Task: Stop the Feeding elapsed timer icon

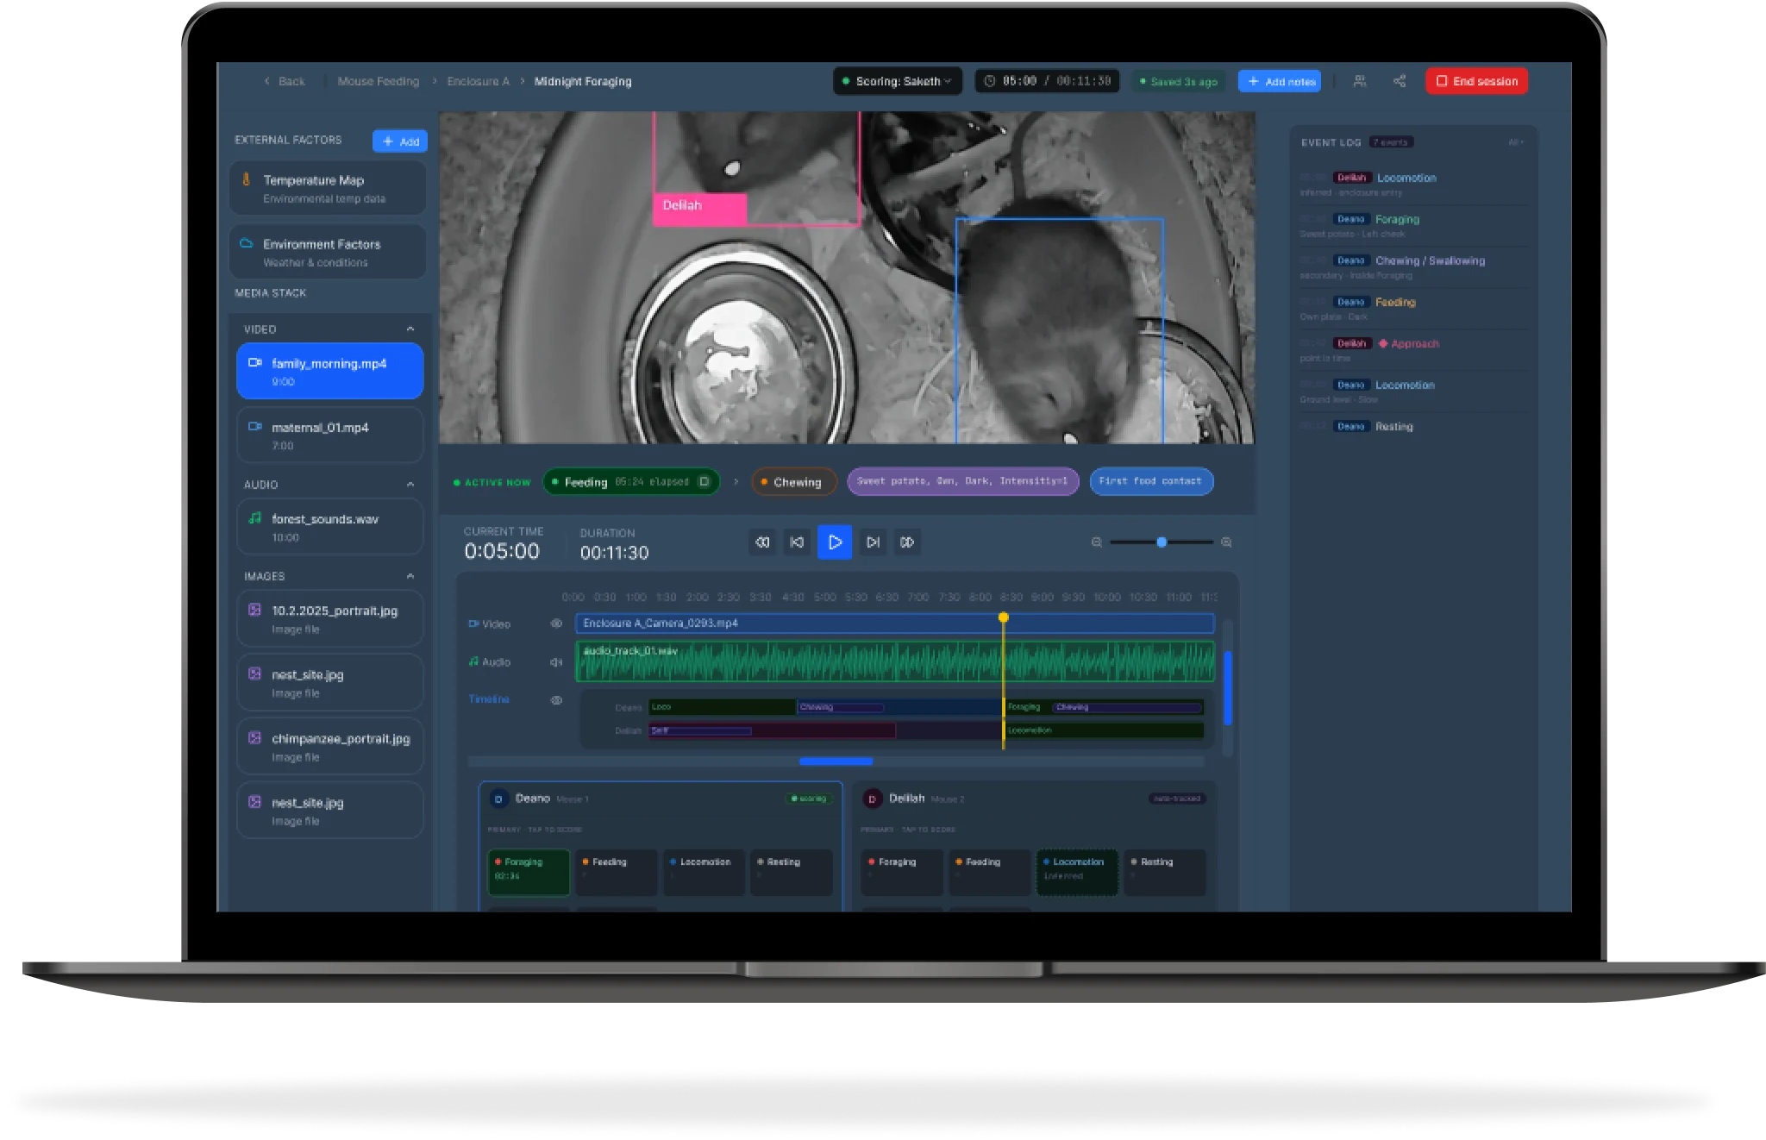Action: coord(704,481)
